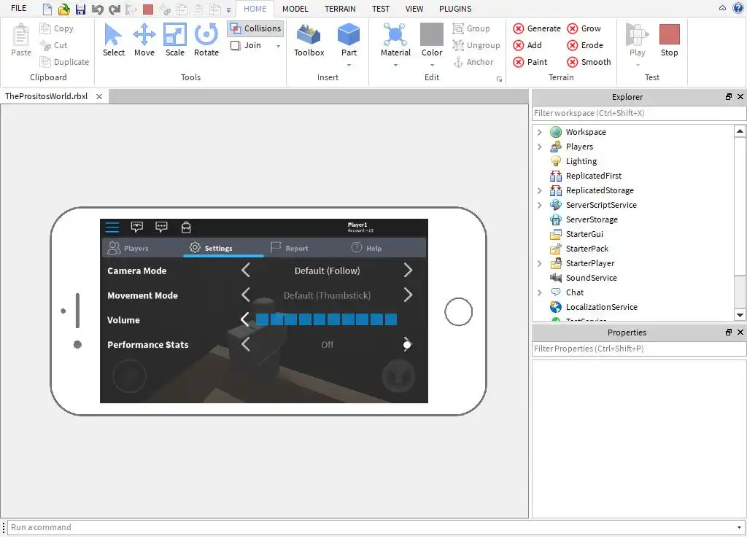Toggle Performance Stats with its left arrow

pos(245,344)
